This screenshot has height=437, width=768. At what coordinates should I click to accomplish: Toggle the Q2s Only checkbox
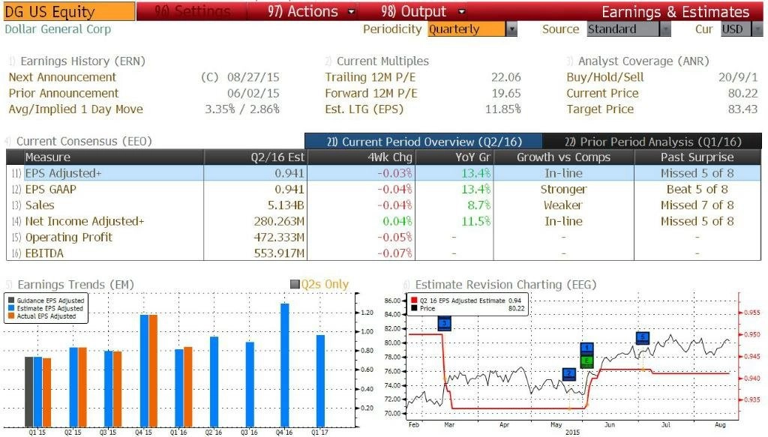pyautogui.click(x=295, y=284)
